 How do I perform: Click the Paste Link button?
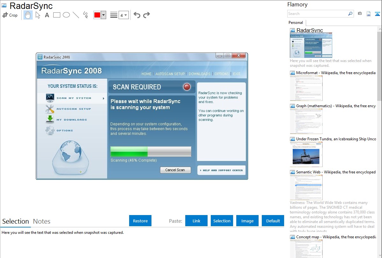click(196, 221)
